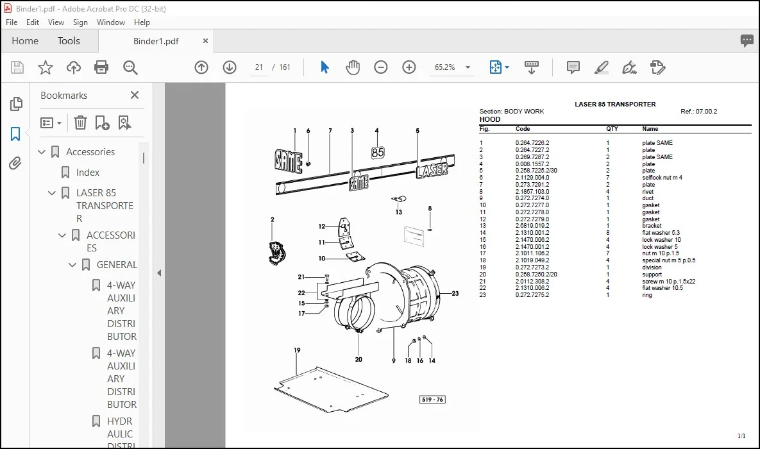Open the attachments paperclip panel
The width and height of the screenshot is (760, 449).
15,164
